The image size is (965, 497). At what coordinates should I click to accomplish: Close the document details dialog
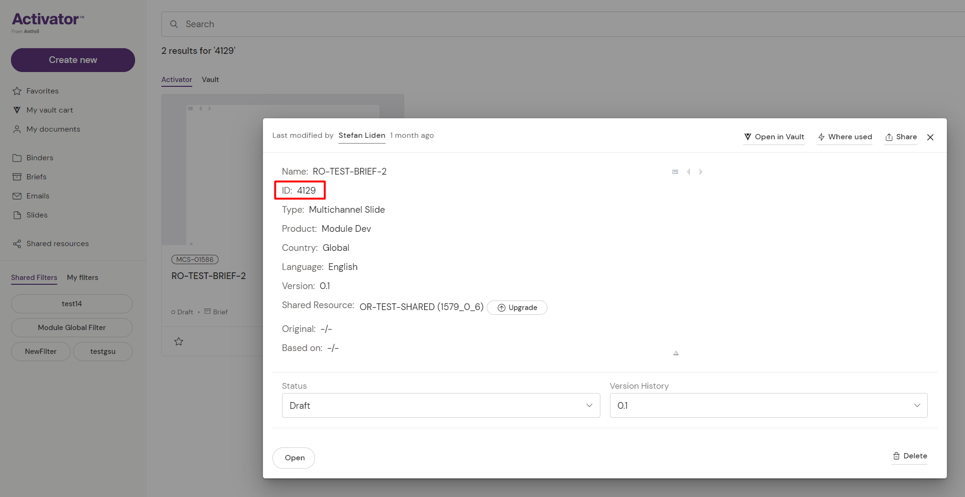click(x=930, y=137)
